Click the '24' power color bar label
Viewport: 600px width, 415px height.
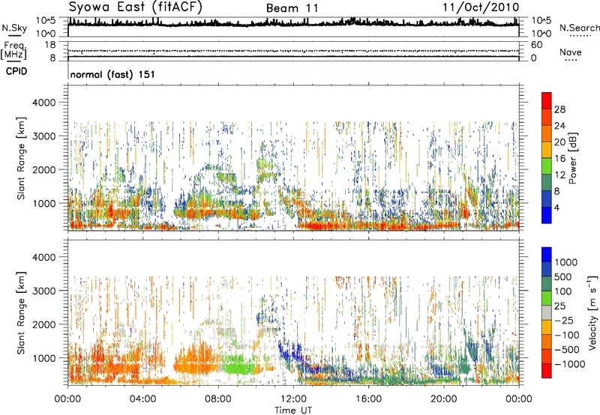[559, 126]
